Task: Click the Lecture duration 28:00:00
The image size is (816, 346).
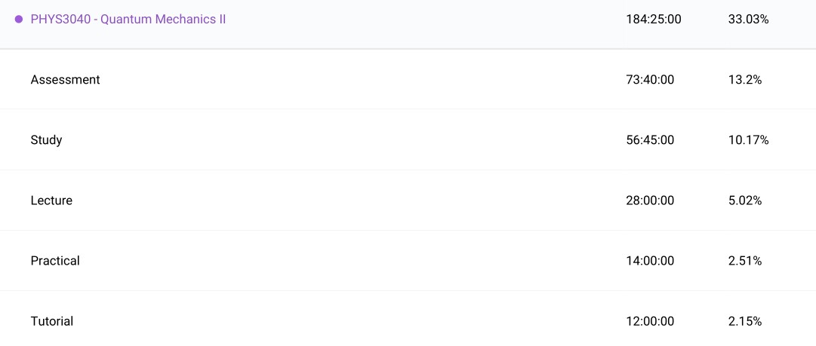Action: [650, 201]
